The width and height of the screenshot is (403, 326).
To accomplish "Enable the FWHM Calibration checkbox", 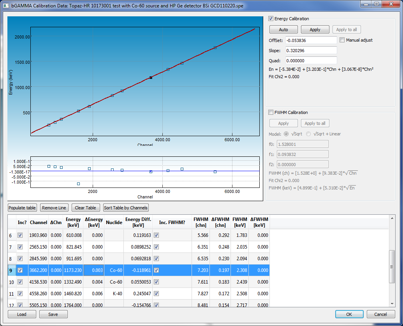I will point(271,112).
